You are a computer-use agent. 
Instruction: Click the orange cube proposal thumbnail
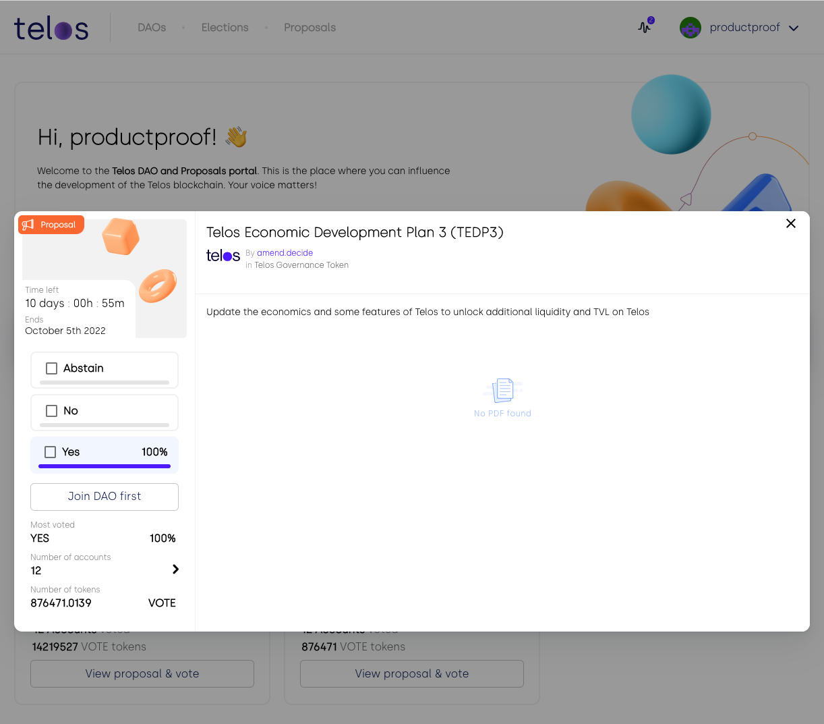(x=121, y=236)
